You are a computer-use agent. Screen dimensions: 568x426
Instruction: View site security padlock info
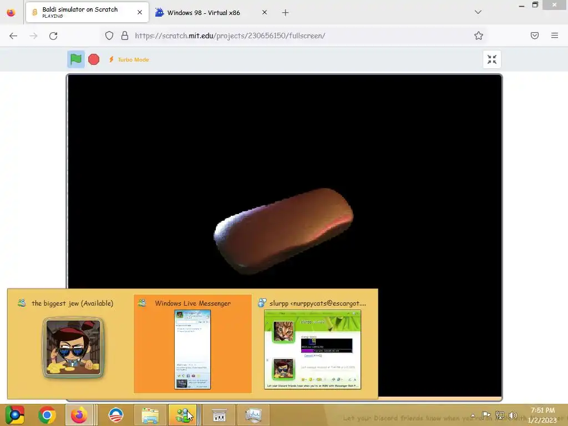[125, 35]
